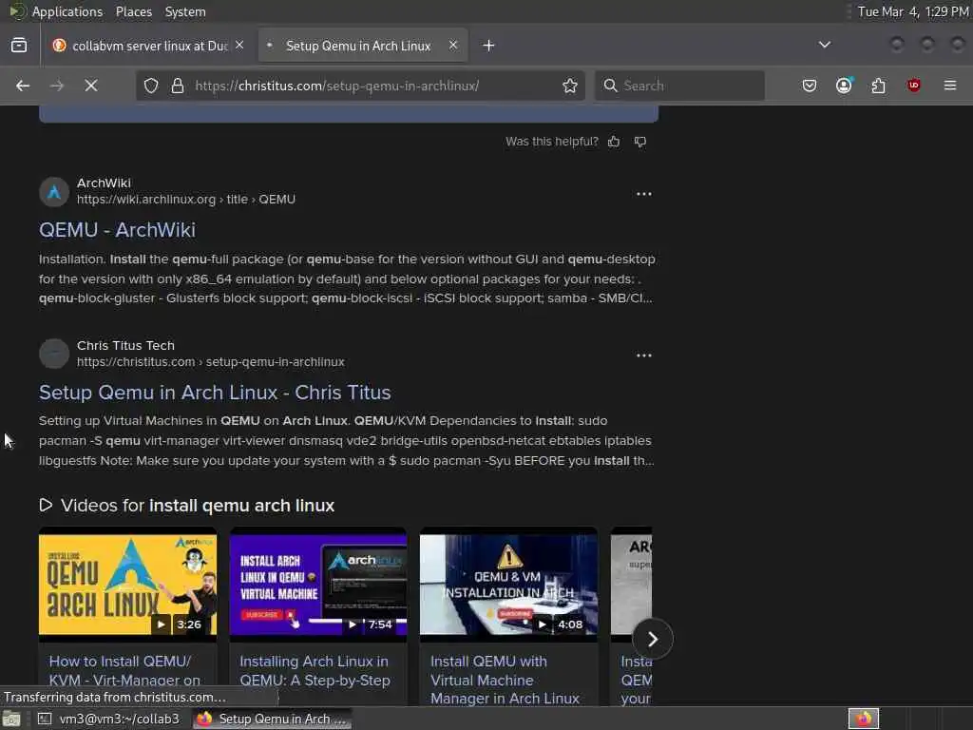The height and width of the screenshot is (730, 973).
Task: Open a new browser tab
Action: 489,46
